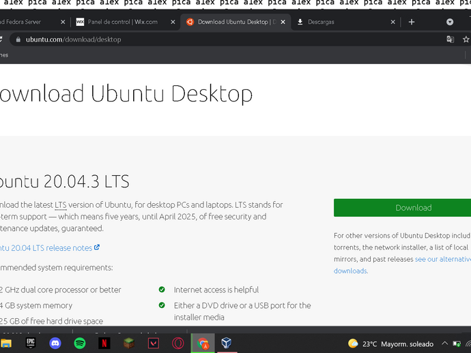Click the LTS abbreviation in the description

60,205
